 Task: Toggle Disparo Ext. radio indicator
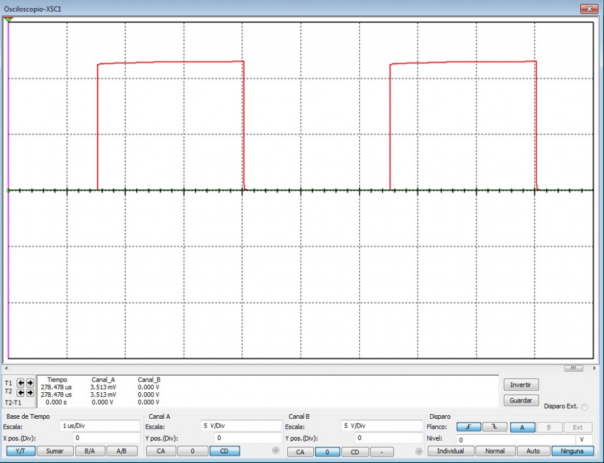point(585,407)
